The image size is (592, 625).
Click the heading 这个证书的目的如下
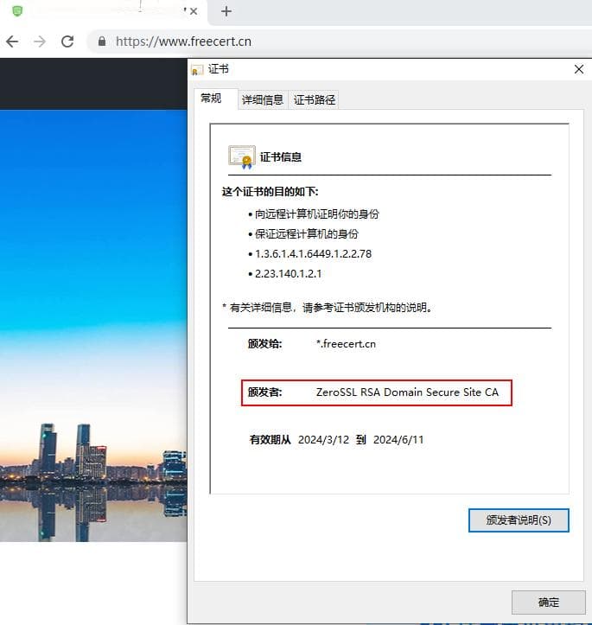click(x=271, y=192)
